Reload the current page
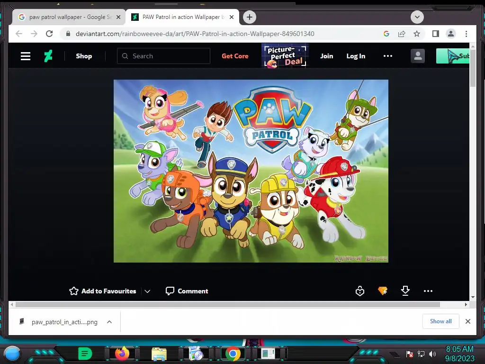The height and width of the screenshot is (364, 485). pos(49,34)
